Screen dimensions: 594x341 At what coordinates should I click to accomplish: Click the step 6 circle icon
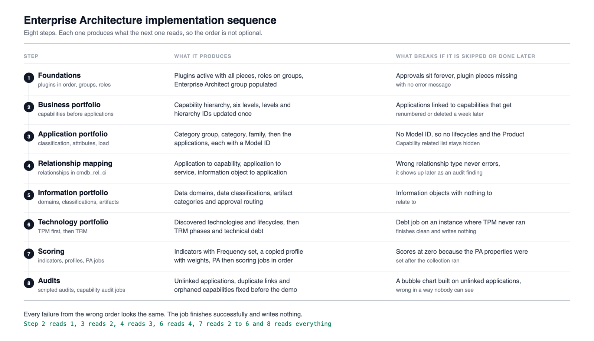pos(29,224)
